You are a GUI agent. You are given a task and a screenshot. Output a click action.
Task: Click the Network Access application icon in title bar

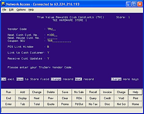(3, 4)
